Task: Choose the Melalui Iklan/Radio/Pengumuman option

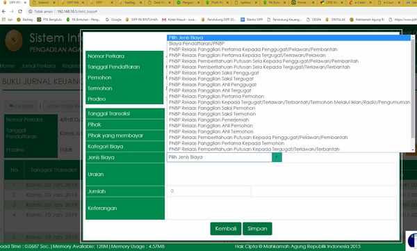Action: coord(289,102)
